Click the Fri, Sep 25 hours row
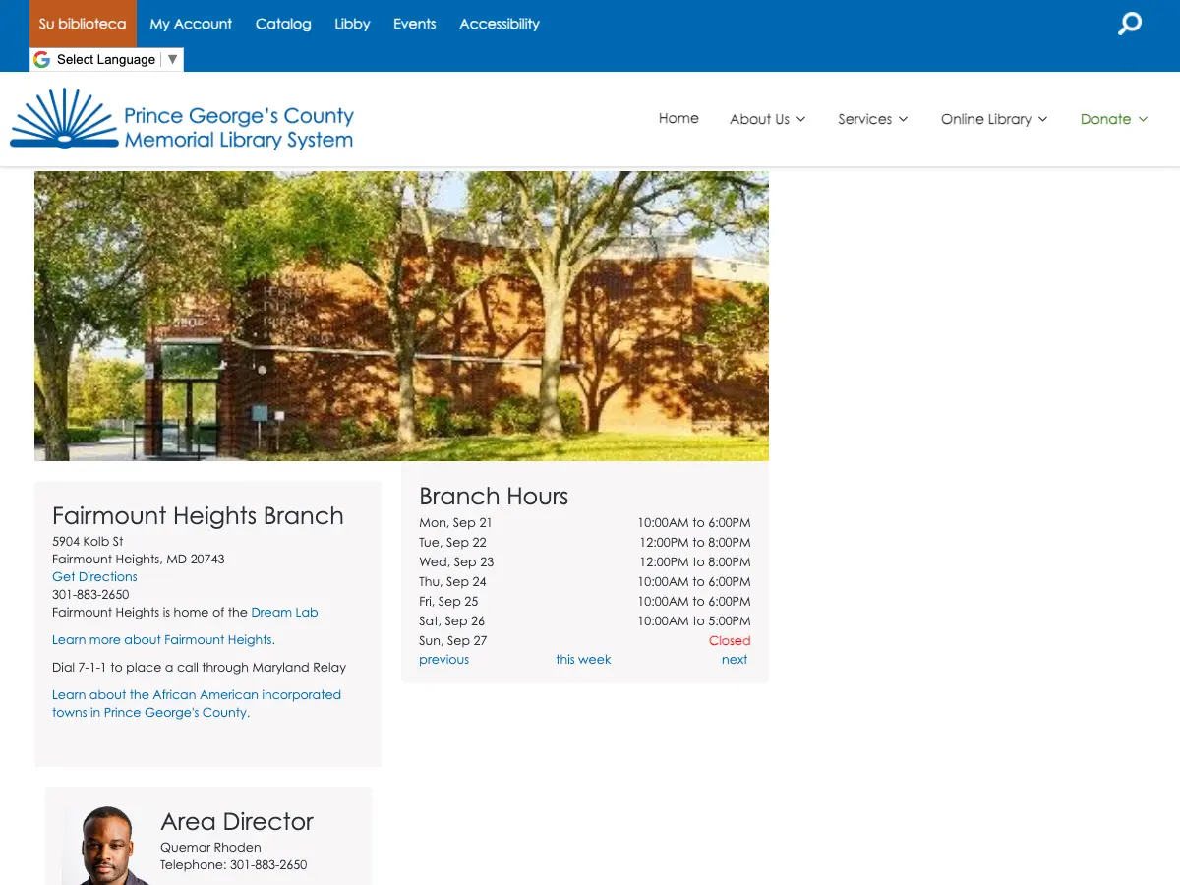 pyautogui.click(x=584, y=602)
